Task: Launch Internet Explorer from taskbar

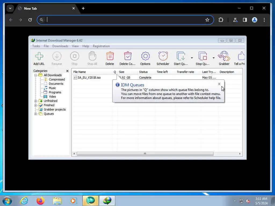Action: point(24,201)
